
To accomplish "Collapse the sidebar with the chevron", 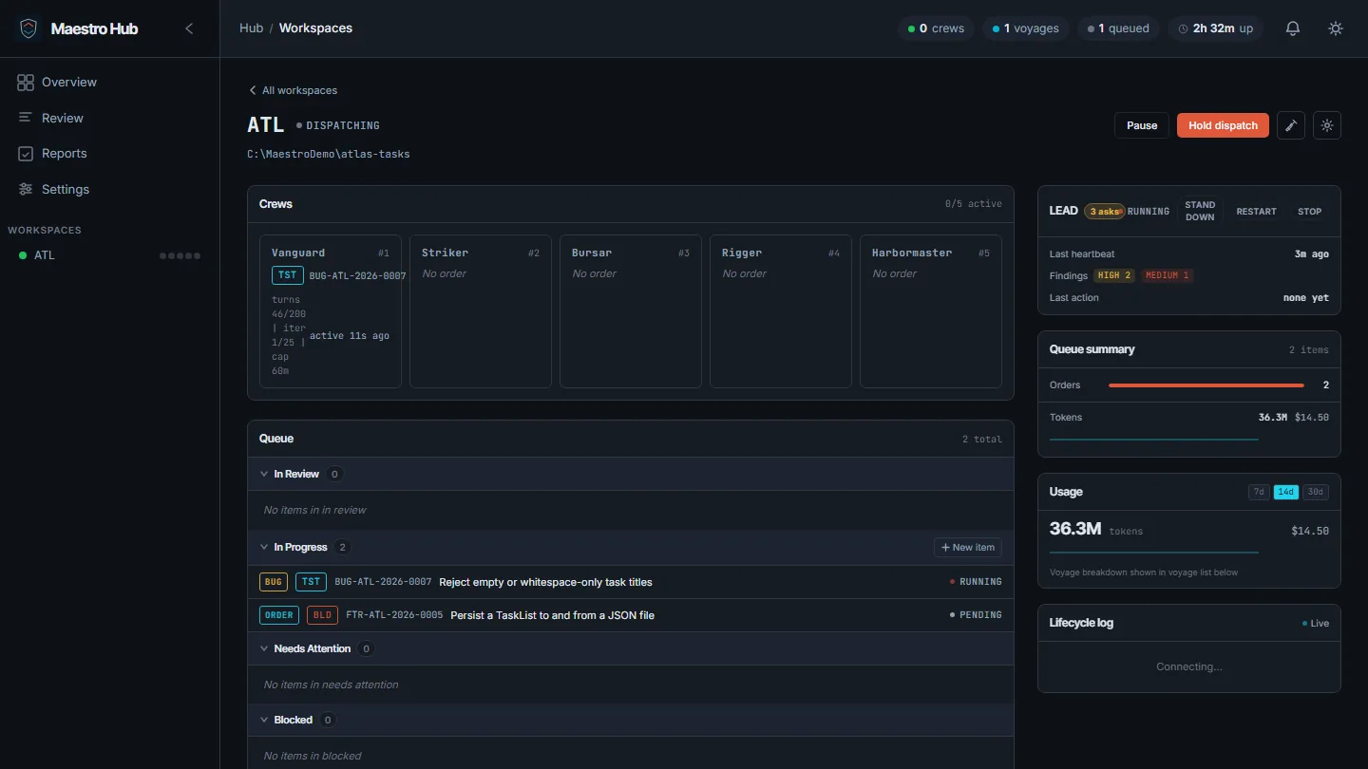I will tap(189, 28).
